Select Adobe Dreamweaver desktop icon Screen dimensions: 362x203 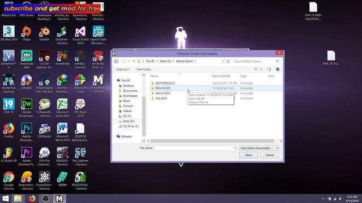(27, 108)
